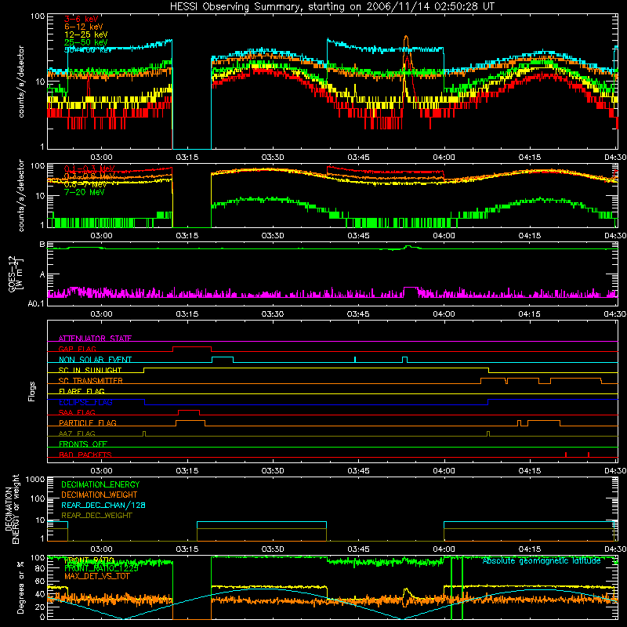Select the ATTENUATOR_STATE flag label
This screenshot has width=627, height=627.
(95, 339)
